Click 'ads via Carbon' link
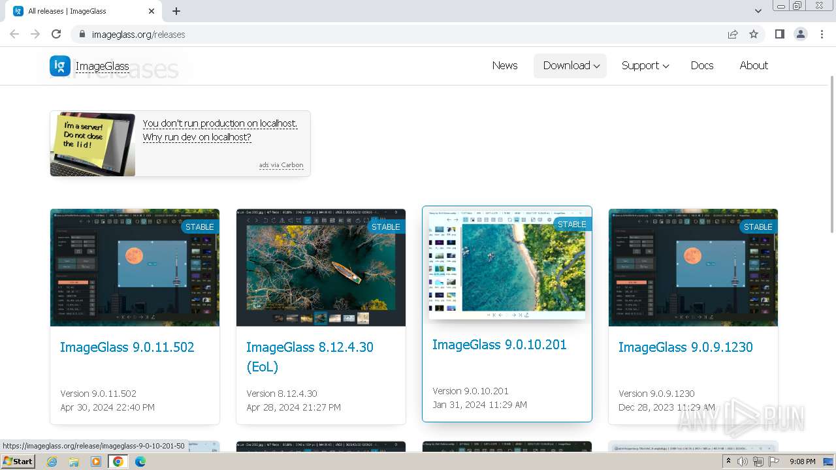The image size is (836, 470). pos(281,165)
